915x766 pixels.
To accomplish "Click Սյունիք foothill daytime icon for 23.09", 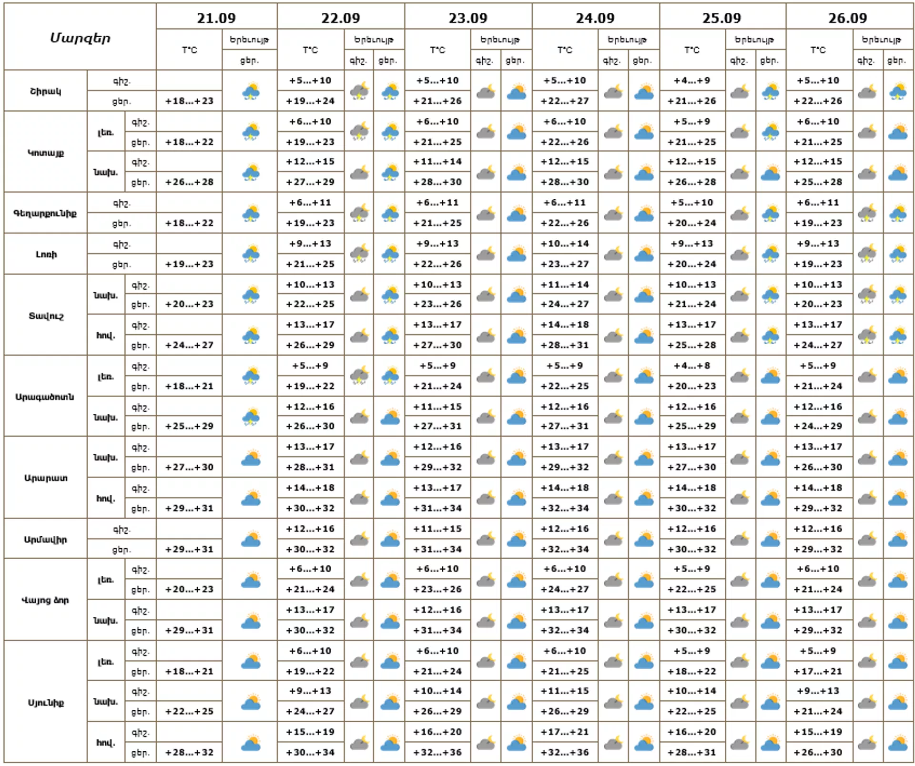I will pyautogui.click(x=517, y=701).
